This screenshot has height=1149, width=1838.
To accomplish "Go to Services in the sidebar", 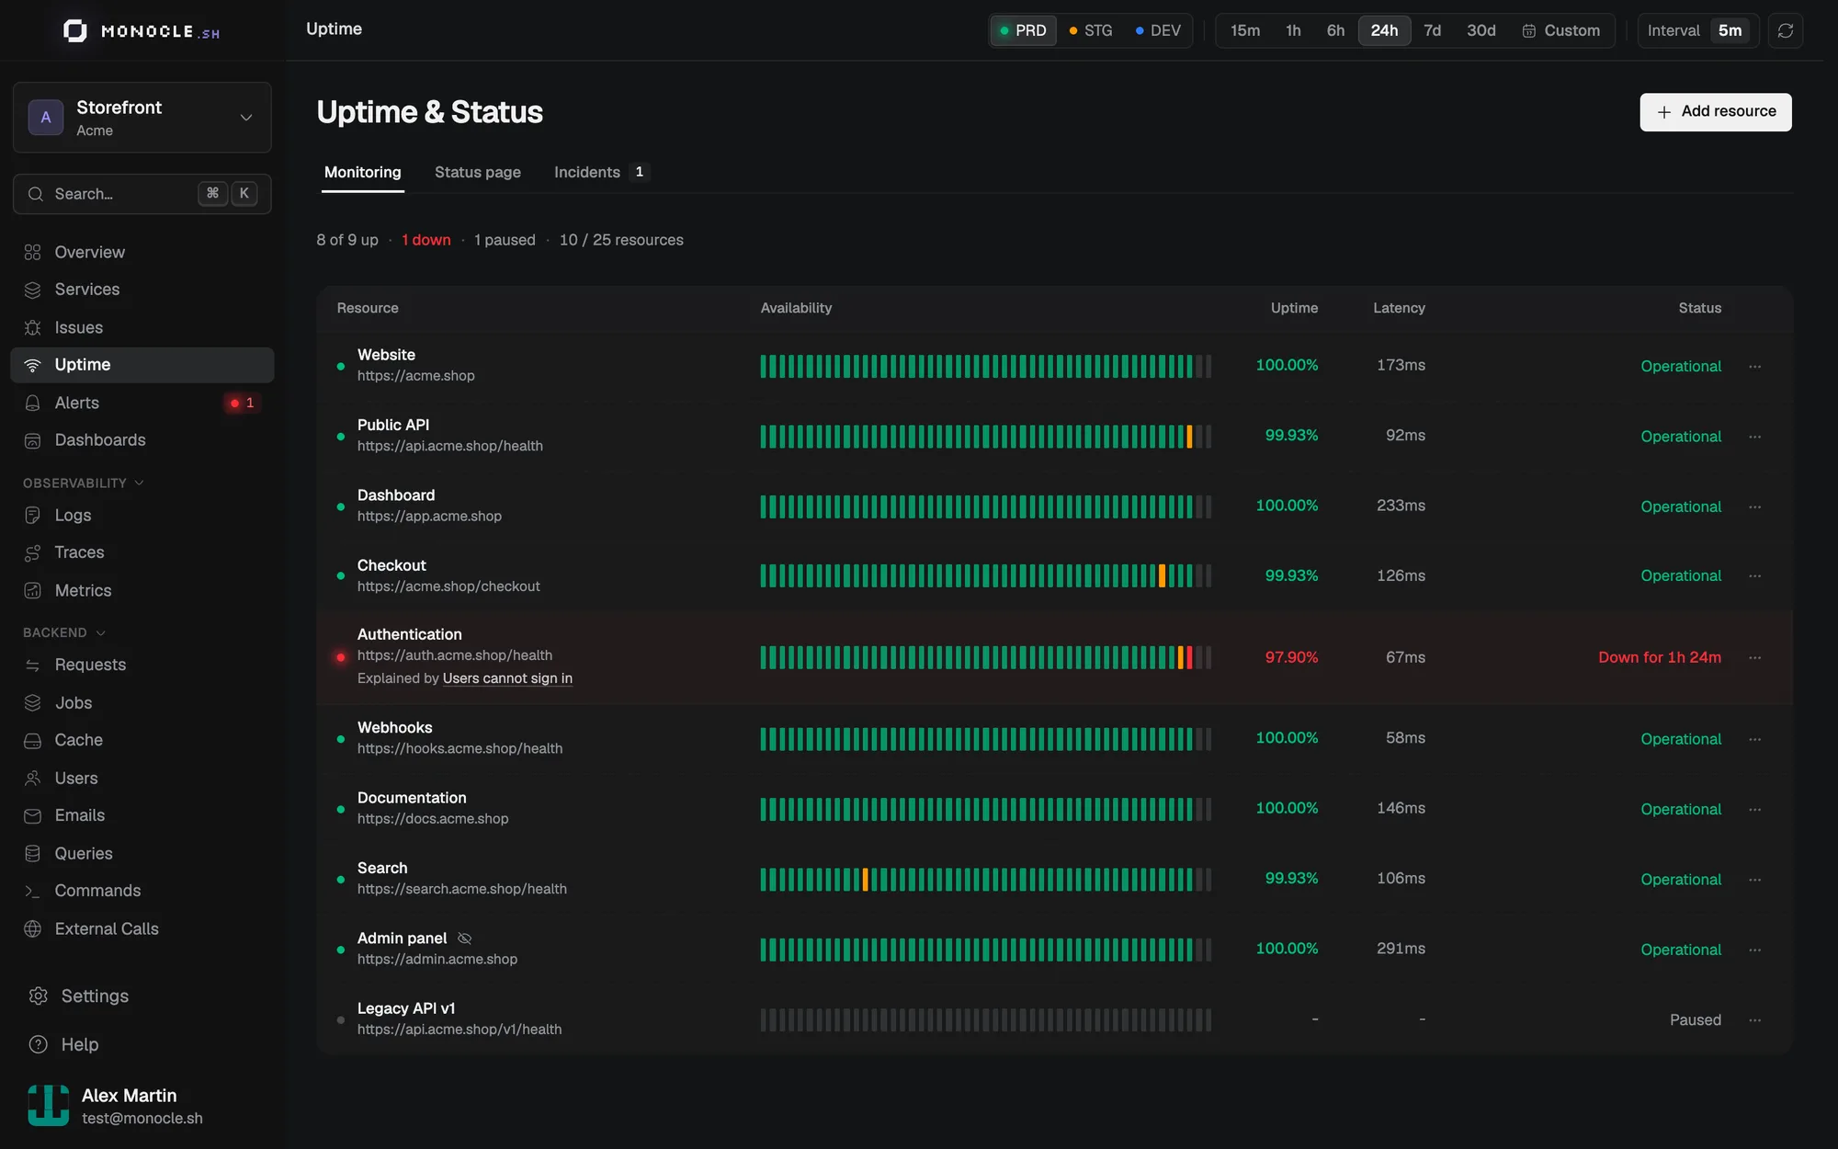I will click(142, 290).
